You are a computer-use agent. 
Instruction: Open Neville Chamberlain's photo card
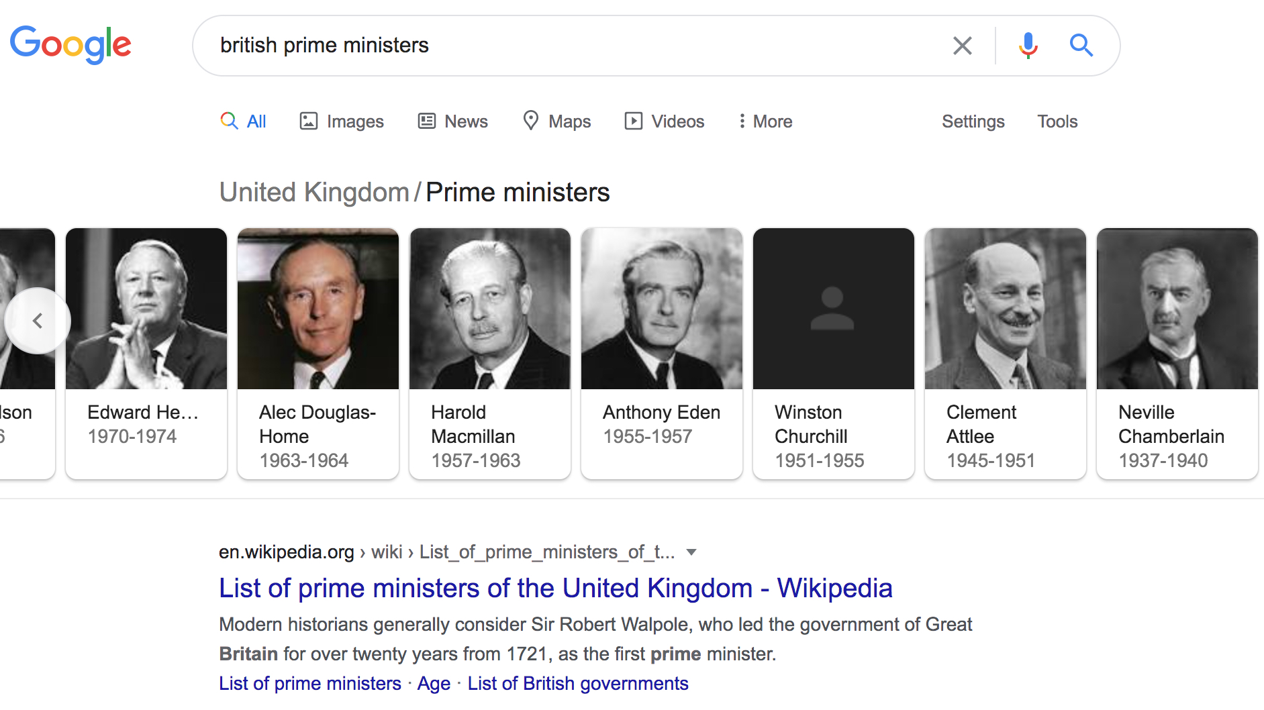[x=1177, y=352]
